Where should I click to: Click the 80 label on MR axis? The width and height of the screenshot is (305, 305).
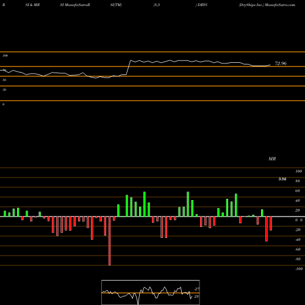tap(298, 181)
